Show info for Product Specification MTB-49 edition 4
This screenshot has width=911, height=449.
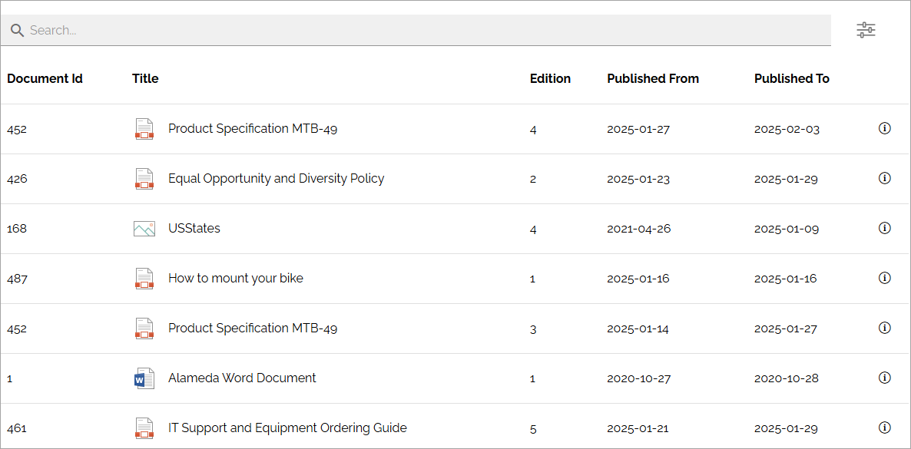884,128
